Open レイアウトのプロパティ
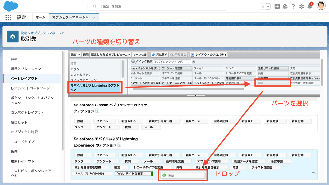The width and height of the screenshot is (329, 185). [x=209, y=55]
